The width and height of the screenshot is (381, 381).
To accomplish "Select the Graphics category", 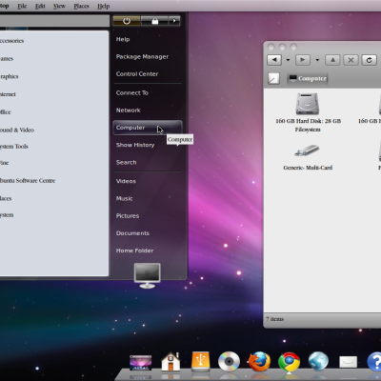I will coord(10,76).
